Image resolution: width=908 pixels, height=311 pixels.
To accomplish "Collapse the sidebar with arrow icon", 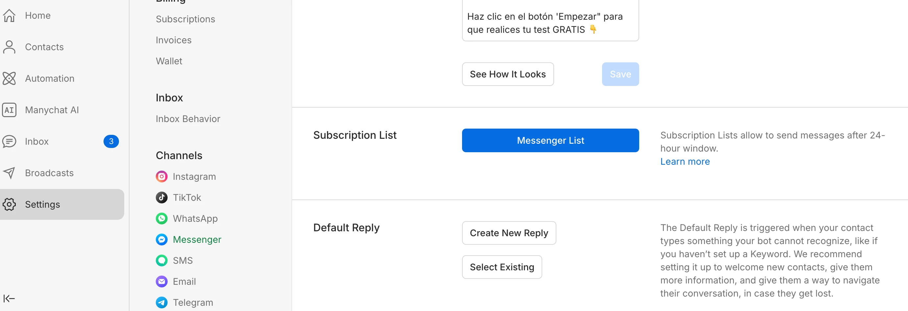I will point(9,299).
